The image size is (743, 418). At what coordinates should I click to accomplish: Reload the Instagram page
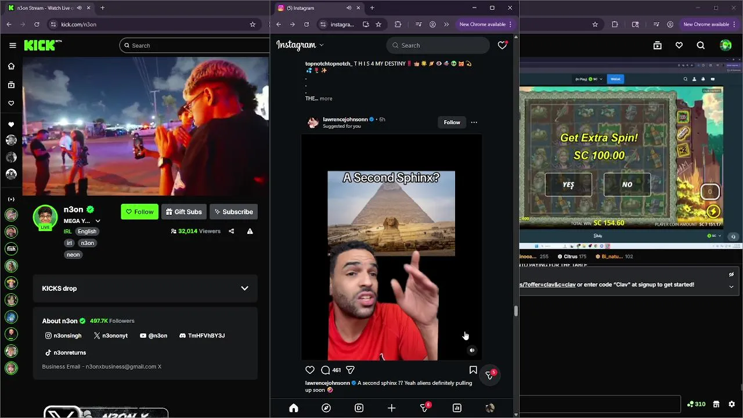coord(306,24)
